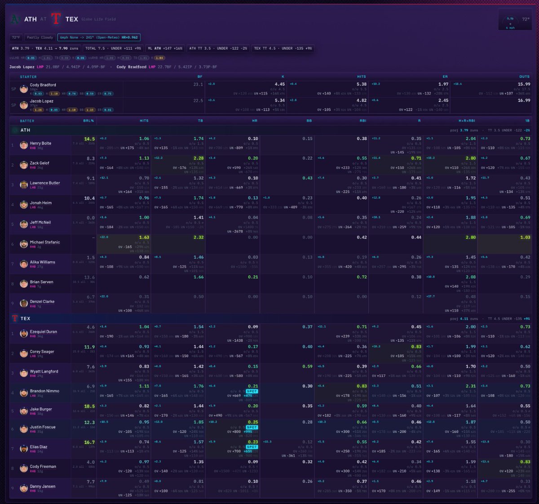Click Cody Bradford's 4.45 strikeout projection
Screen dimensions: 539x504
pos(280,84)
